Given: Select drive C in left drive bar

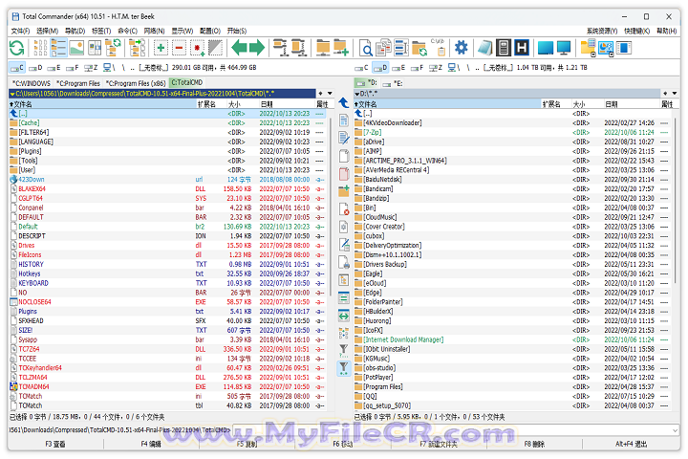Looking at the screenshot, I should (x=17, y=68).
